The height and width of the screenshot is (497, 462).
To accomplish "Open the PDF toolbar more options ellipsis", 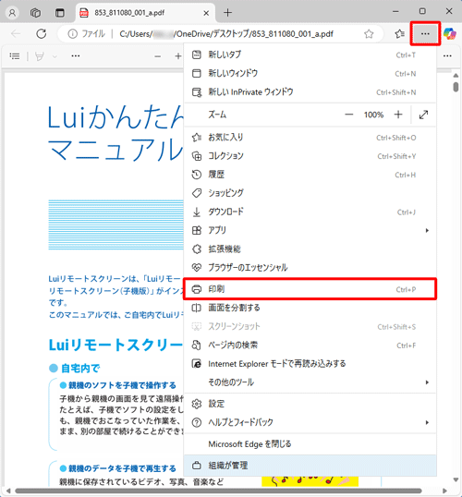I will 76,56.
